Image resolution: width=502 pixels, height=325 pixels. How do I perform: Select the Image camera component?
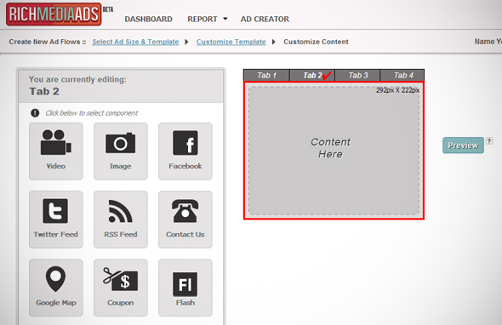(120, 151)
